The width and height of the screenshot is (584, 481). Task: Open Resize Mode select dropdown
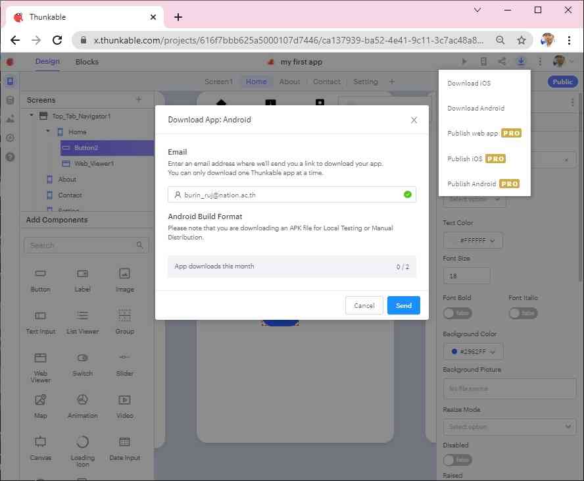(510, 426)
